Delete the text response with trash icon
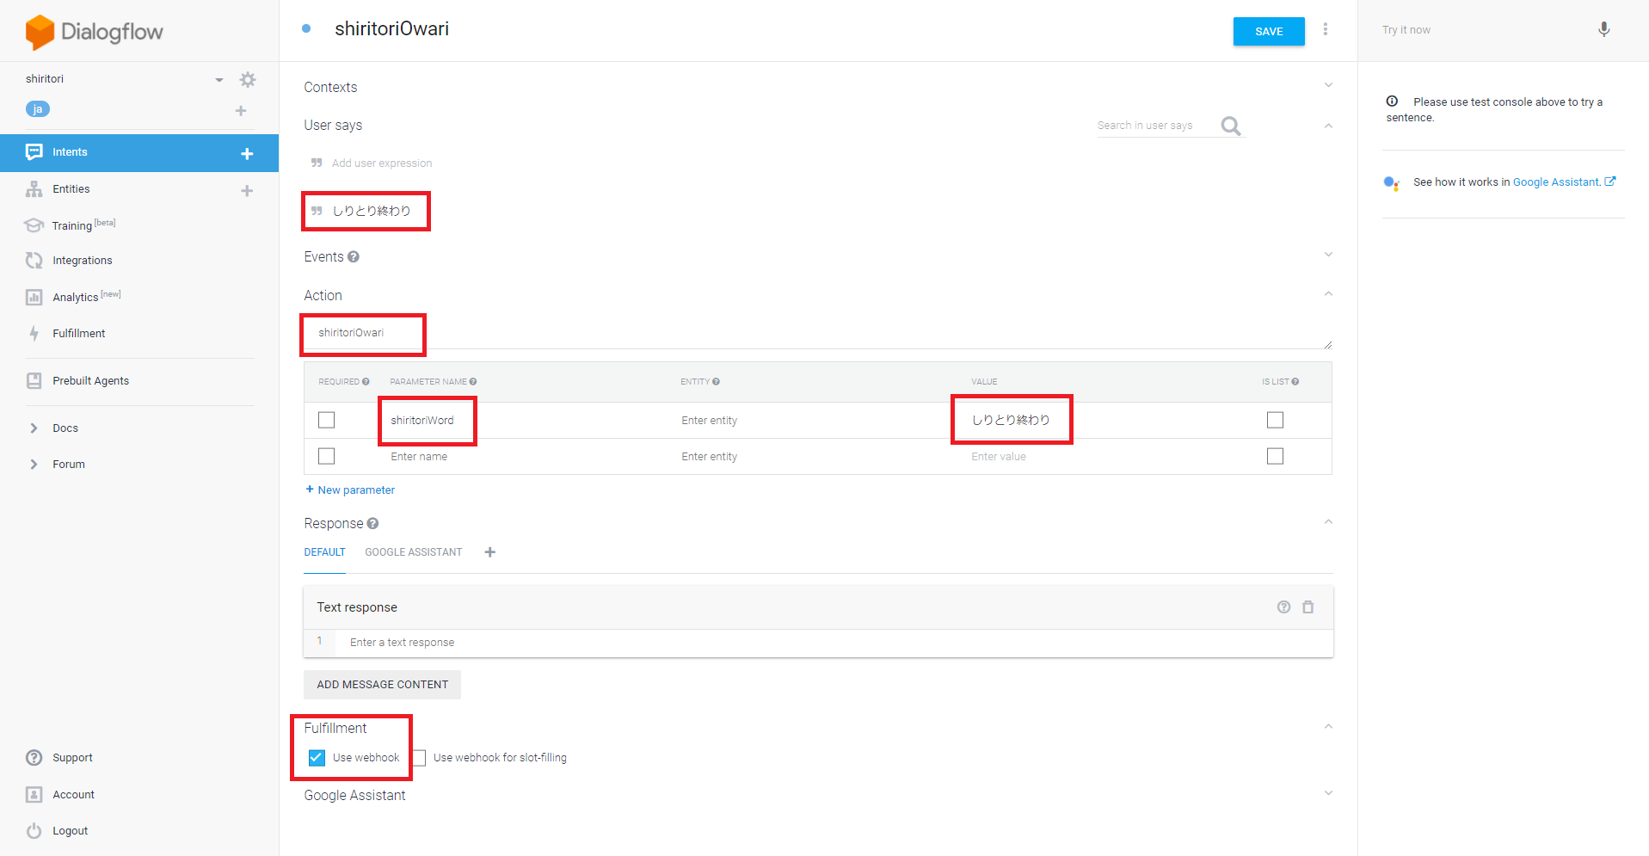 1308,607
